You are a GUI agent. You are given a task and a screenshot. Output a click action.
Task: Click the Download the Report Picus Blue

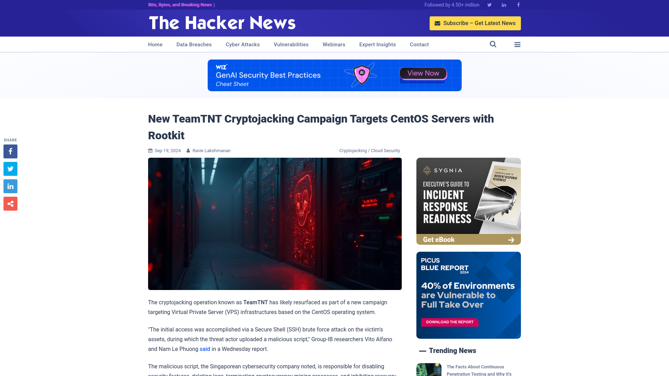pos(450,322)
